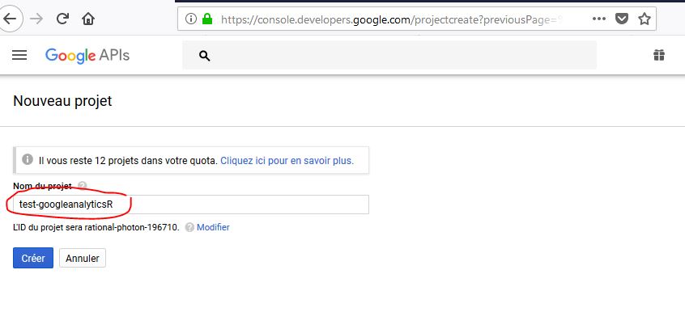Go back with the browser back arrow
The image size is (685, 329).
(10, 19)
